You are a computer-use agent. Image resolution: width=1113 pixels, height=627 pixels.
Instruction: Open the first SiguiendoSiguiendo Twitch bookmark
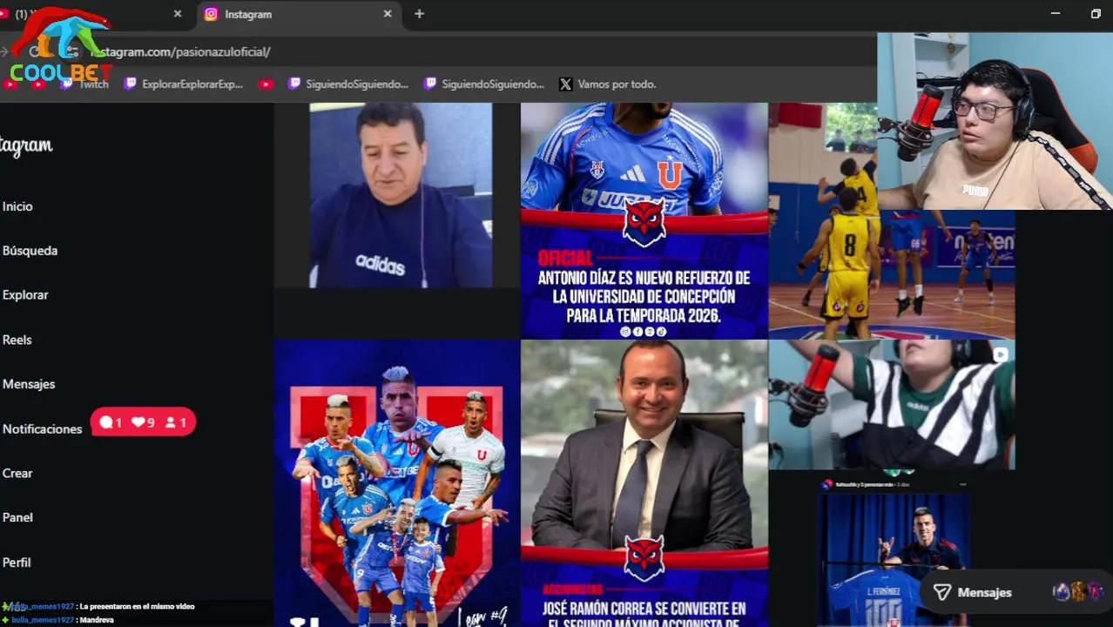[348, 84]
